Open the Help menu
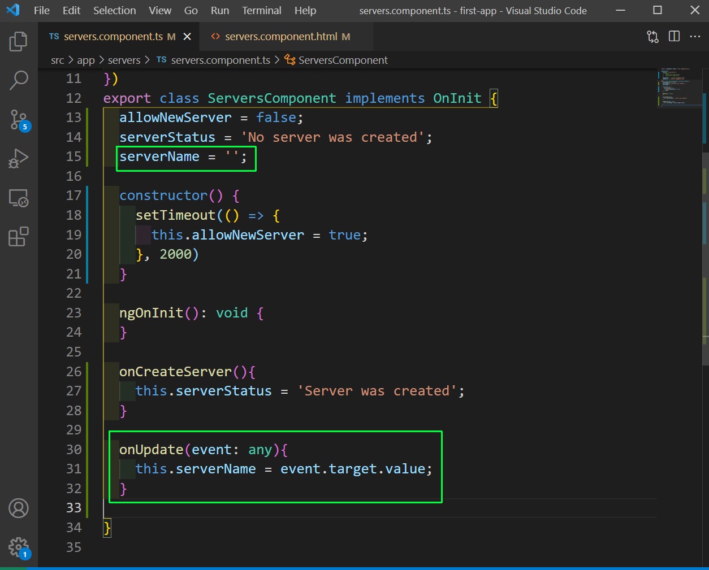 305,10
